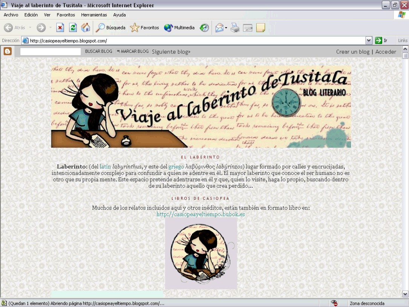
Task: Click the Zona desconocida status text
Action: coord(367,303)
